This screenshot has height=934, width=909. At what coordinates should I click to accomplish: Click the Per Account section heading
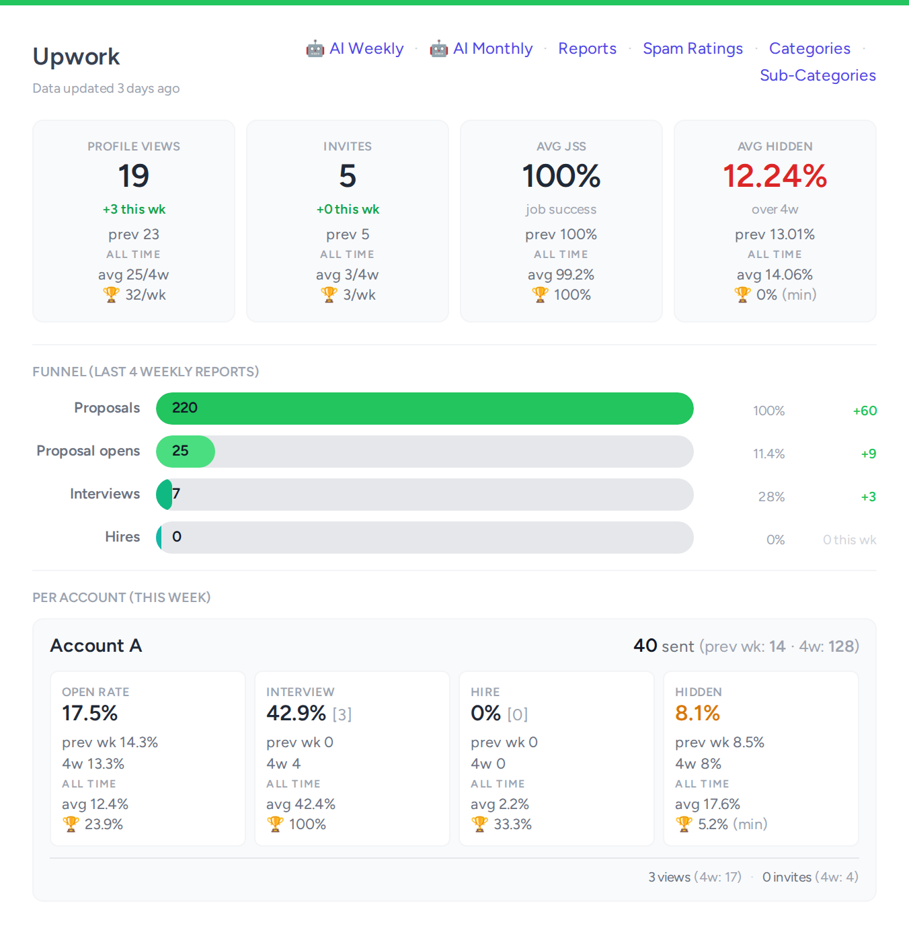pyautogui.click(x=122, y=597)
